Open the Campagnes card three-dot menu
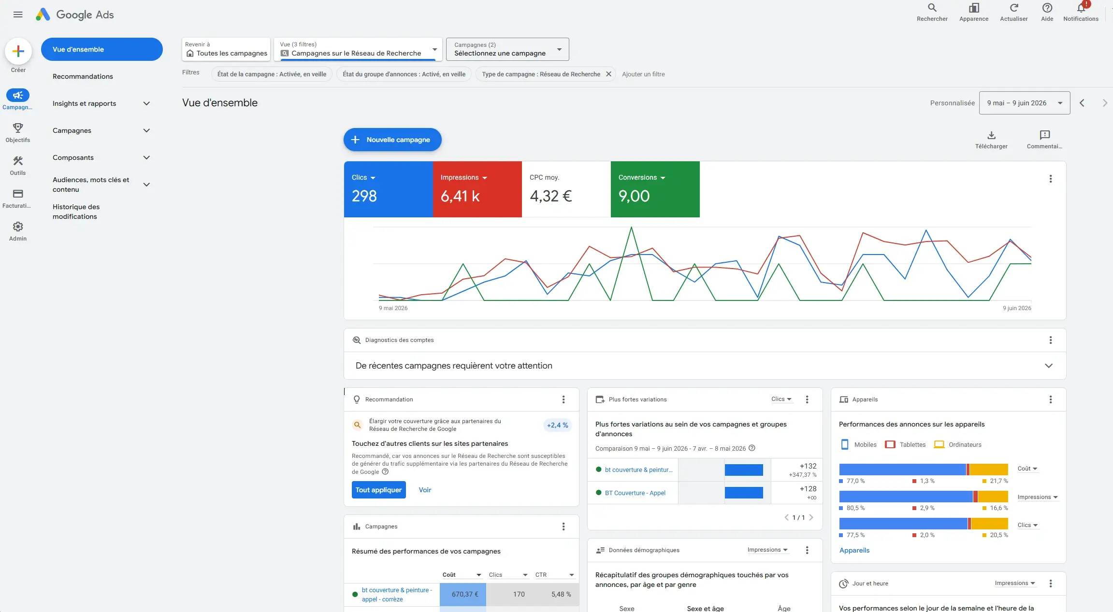This screenshot has width=1113, height=612. point(564,527)
